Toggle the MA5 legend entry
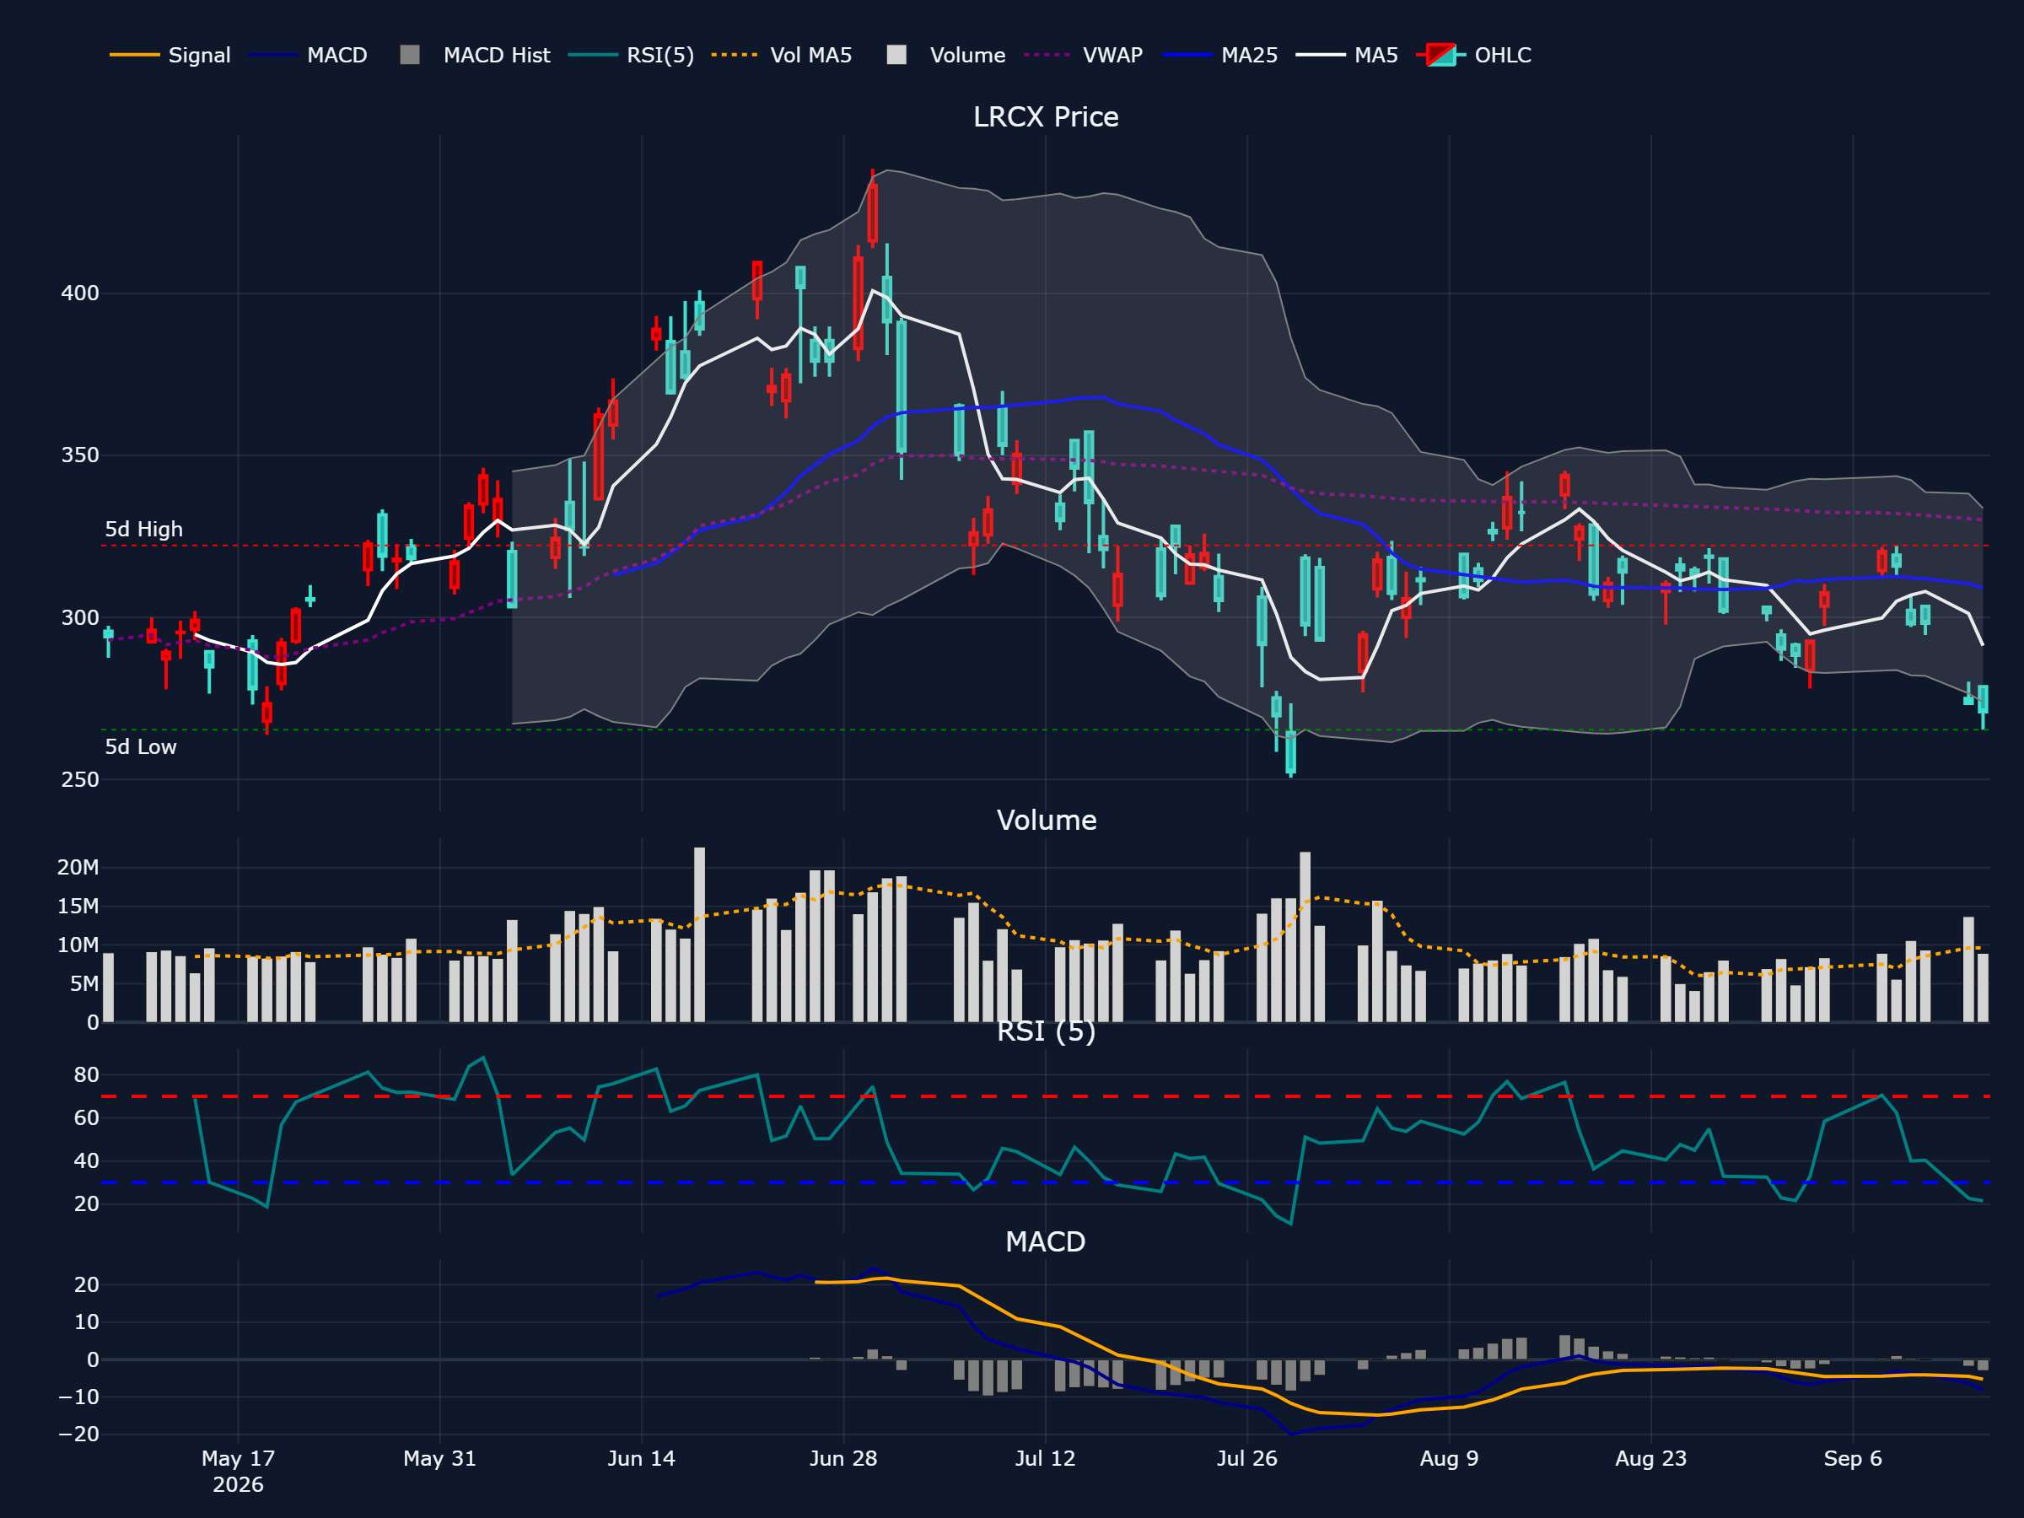This screenshot has height=1518, width=2024. [x=1347, y=55]
